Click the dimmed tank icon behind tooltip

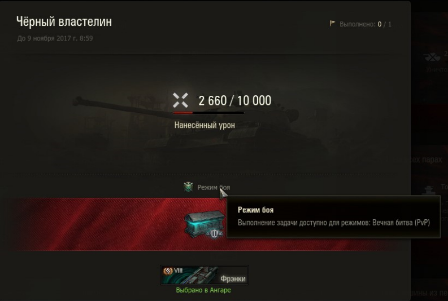(x=430, y=191)
